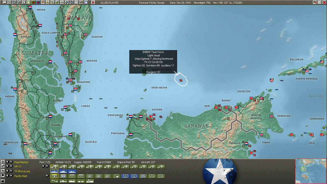This screenshot has width=327, height=184.
Task: Click the 'OP' toolbar icon
Action: [x=76, y=2]
